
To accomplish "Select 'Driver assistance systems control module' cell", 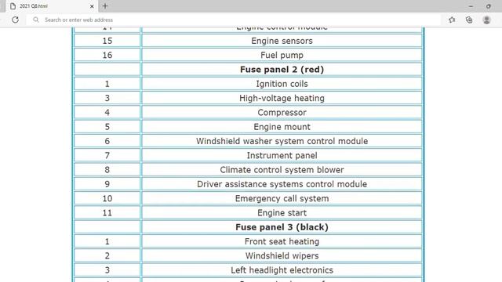I will [x=282, y=184].
